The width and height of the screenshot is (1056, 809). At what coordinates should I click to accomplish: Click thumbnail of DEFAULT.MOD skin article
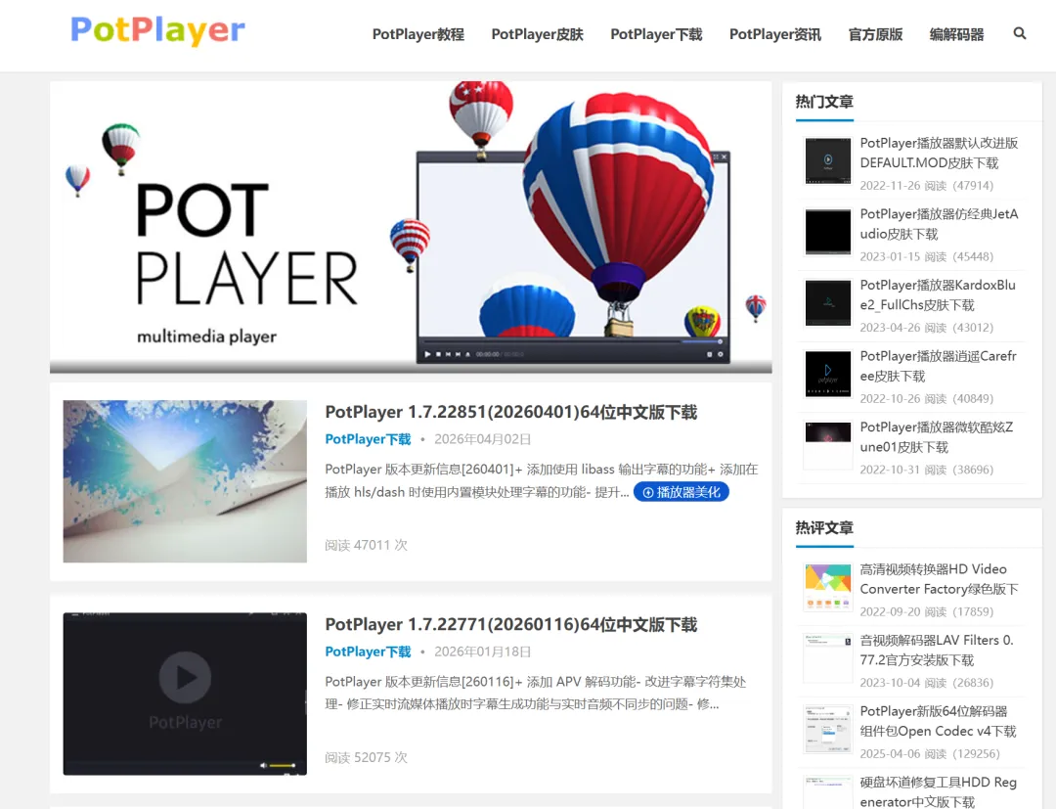click(828, 161)
